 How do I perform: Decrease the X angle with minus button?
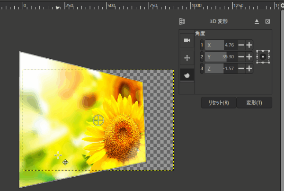point(241,45)
